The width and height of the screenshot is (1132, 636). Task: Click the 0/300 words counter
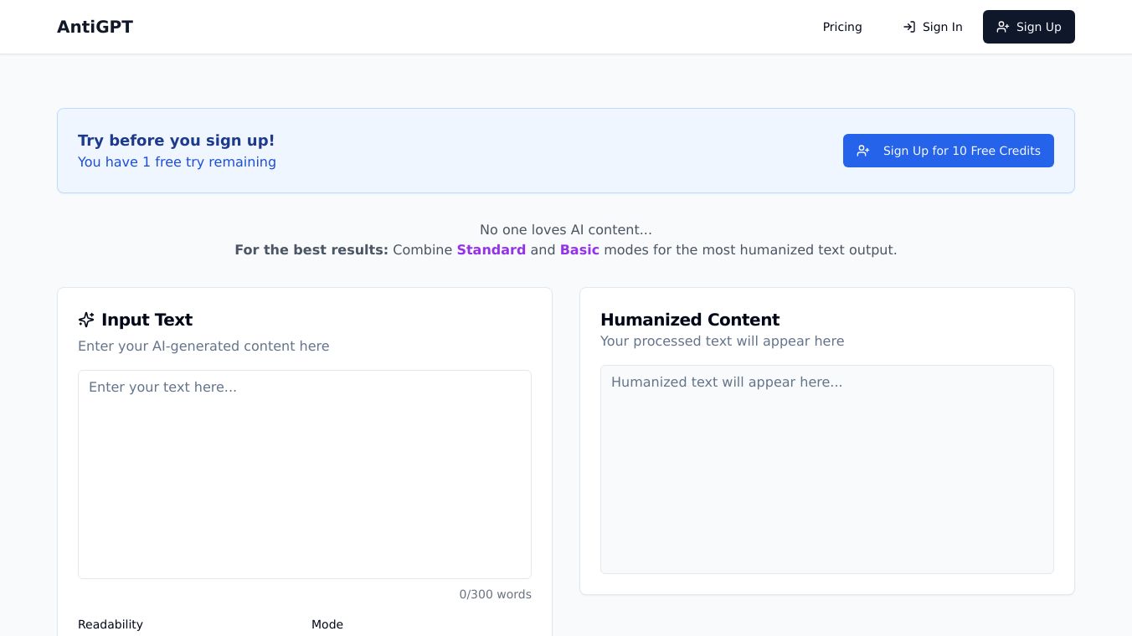click(495, 594)
